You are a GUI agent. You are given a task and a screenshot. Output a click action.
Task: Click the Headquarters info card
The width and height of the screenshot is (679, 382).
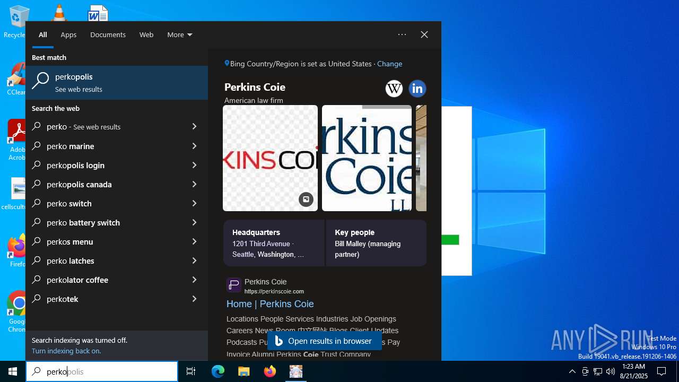point(274,243)
